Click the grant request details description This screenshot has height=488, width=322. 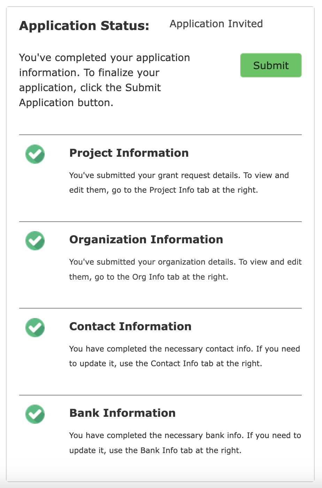[x=179, y=183]
